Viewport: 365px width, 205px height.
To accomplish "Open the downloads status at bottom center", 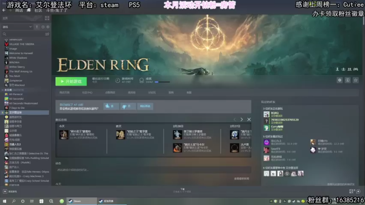I will click(182, 190).
